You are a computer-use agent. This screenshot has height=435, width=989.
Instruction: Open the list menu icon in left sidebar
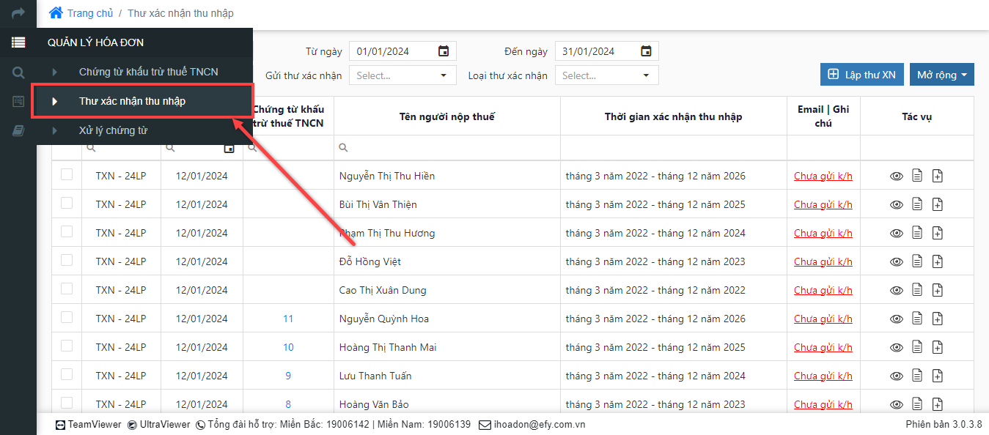(x=18, y=42)
